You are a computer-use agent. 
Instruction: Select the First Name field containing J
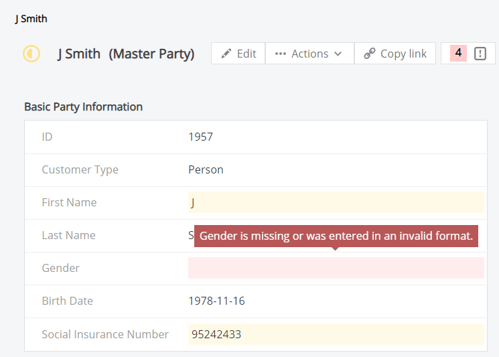336,202
